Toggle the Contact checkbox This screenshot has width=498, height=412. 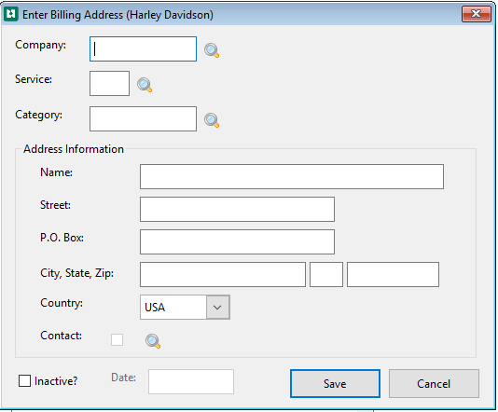point(117,339)
